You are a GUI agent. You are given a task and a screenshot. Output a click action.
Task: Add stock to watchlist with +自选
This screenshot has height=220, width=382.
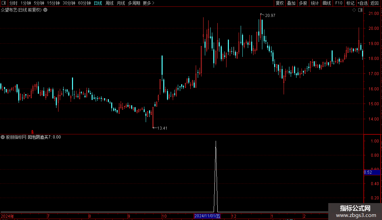(362, 3)
